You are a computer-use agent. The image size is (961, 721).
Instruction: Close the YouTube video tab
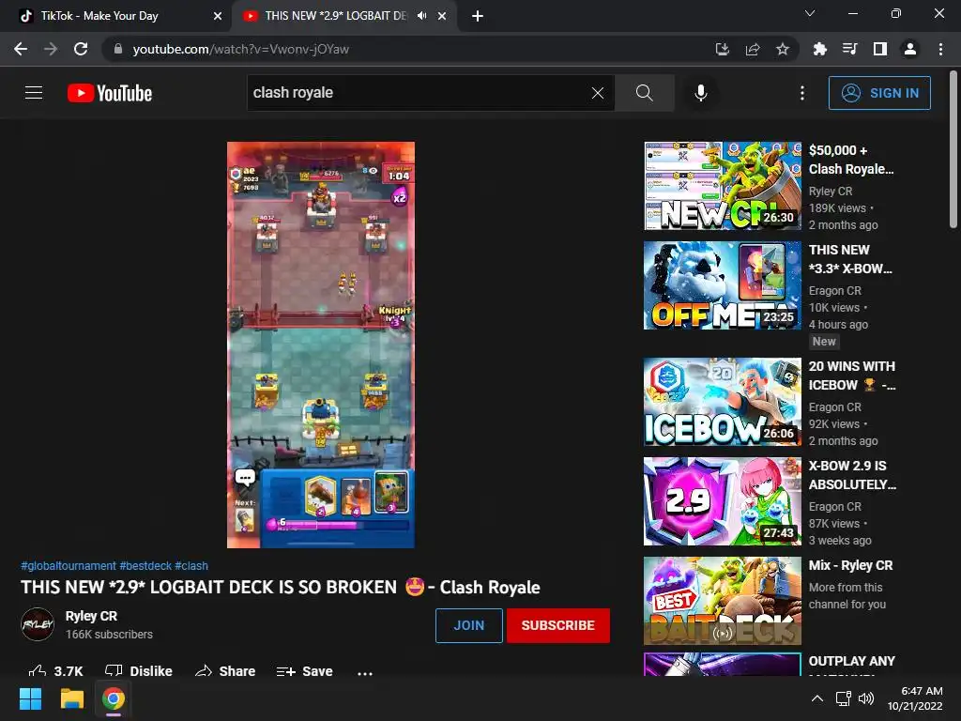[x=442, y=16]
